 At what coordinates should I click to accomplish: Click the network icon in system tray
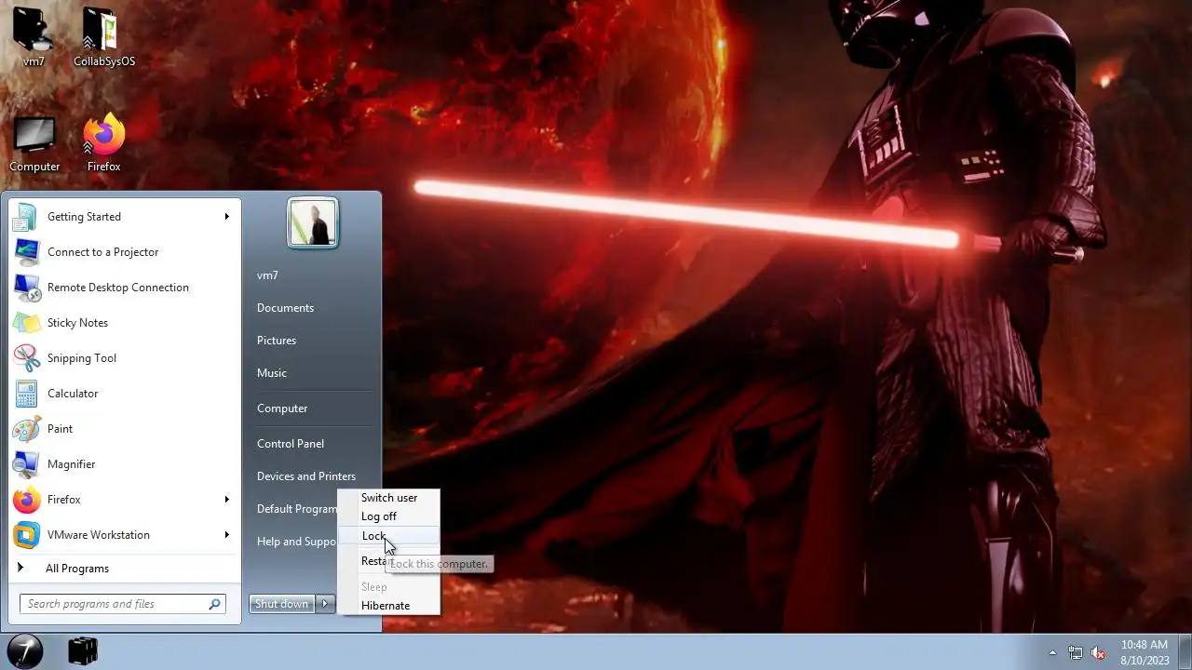[1076, 652]
